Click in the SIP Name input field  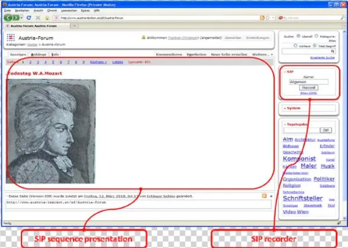(x=309, y=82)
